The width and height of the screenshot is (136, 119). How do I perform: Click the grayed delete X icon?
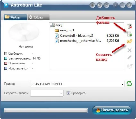(129, 50)
